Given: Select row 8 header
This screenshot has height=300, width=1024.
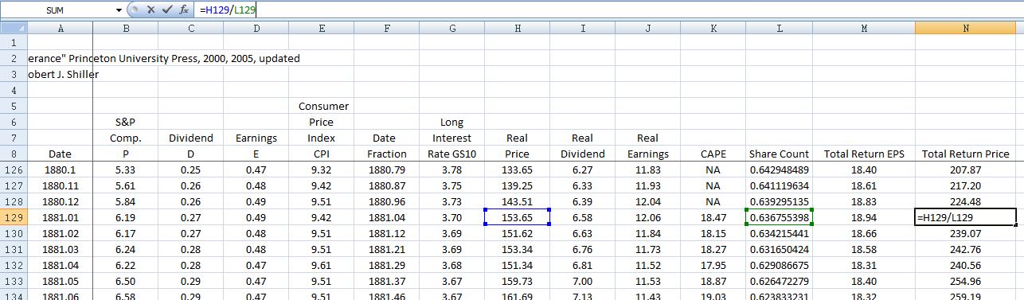Looking at the screenshot, I should (x=14, y=154).
